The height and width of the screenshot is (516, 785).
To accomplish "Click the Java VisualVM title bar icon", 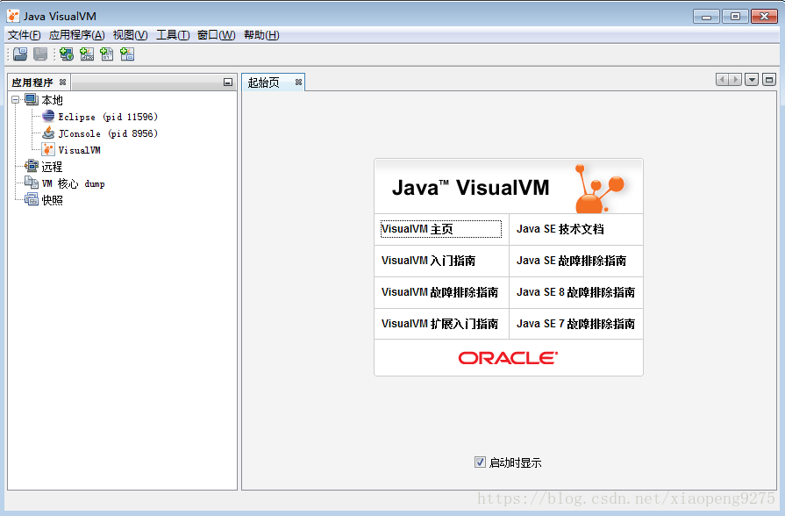I will tap(13, 16).
